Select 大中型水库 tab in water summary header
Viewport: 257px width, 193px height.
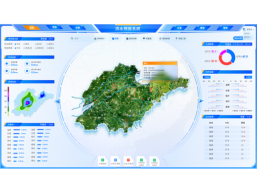point(238,44)
